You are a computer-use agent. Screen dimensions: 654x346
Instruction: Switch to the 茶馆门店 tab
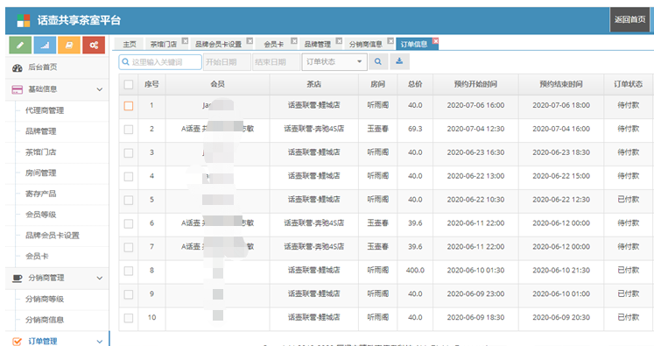coord(163,44)
